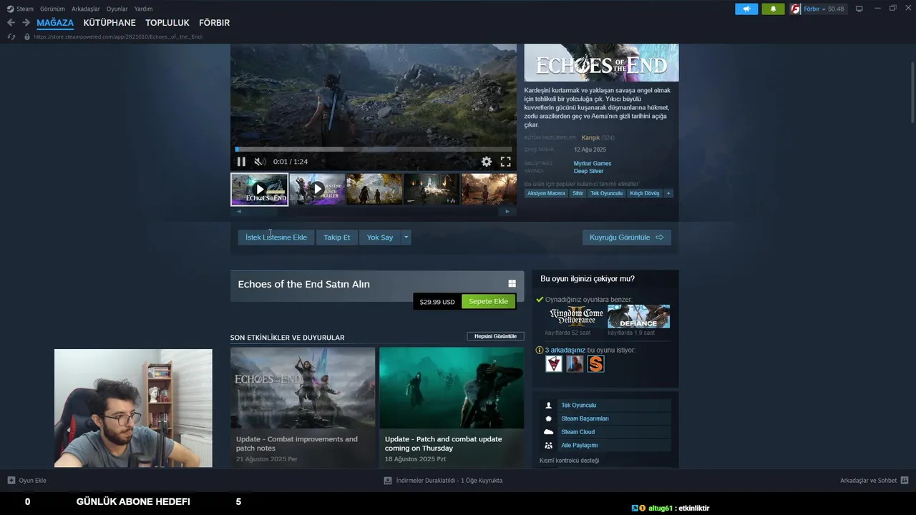The image size is (916, 515).
Task: Pause the trailer video
Action: (x=241, y=162)
